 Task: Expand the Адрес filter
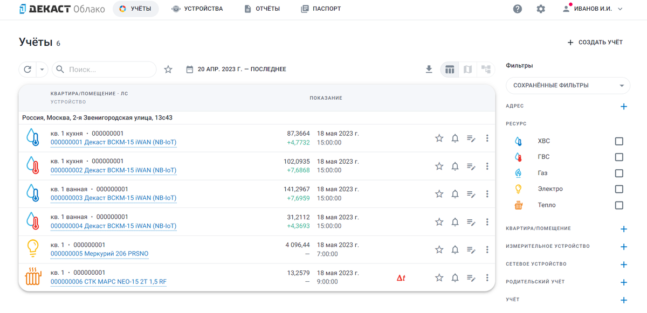click(624, 107)
